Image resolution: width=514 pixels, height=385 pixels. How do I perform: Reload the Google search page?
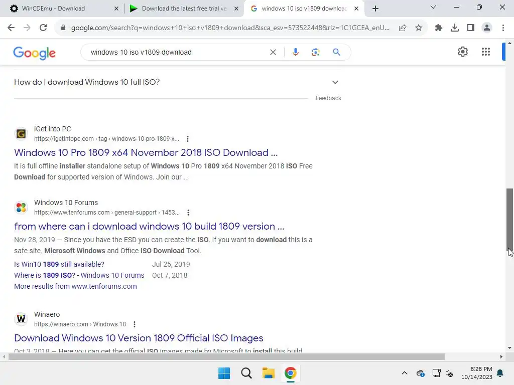(43, 28)
